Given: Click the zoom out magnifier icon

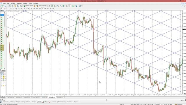Looking at the screenshot, I should 61,6.
